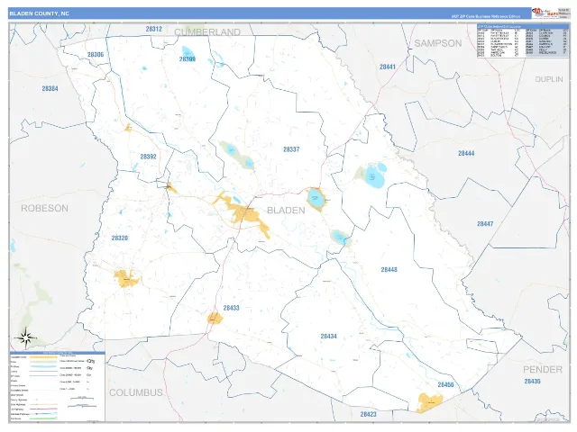
Task: Select the ZIP code 28447 label
Action: click(485, 224)
